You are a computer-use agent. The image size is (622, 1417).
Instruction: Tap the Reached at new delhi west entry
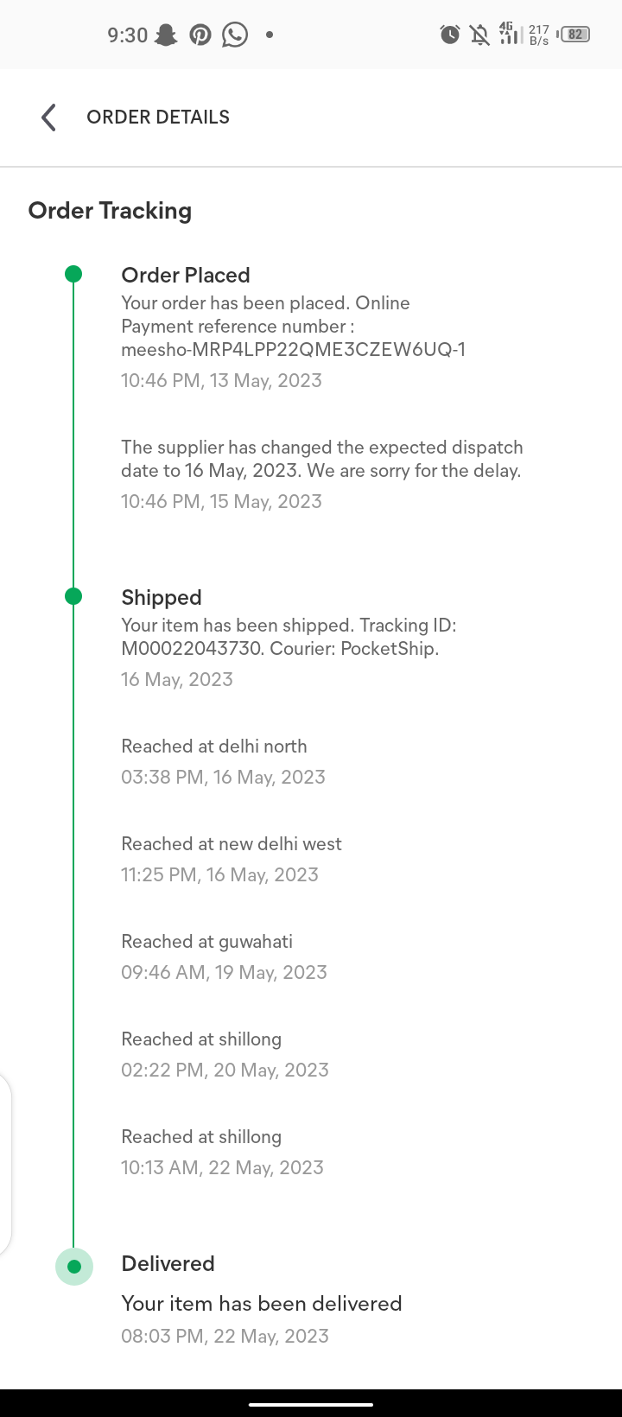[232, 844]
